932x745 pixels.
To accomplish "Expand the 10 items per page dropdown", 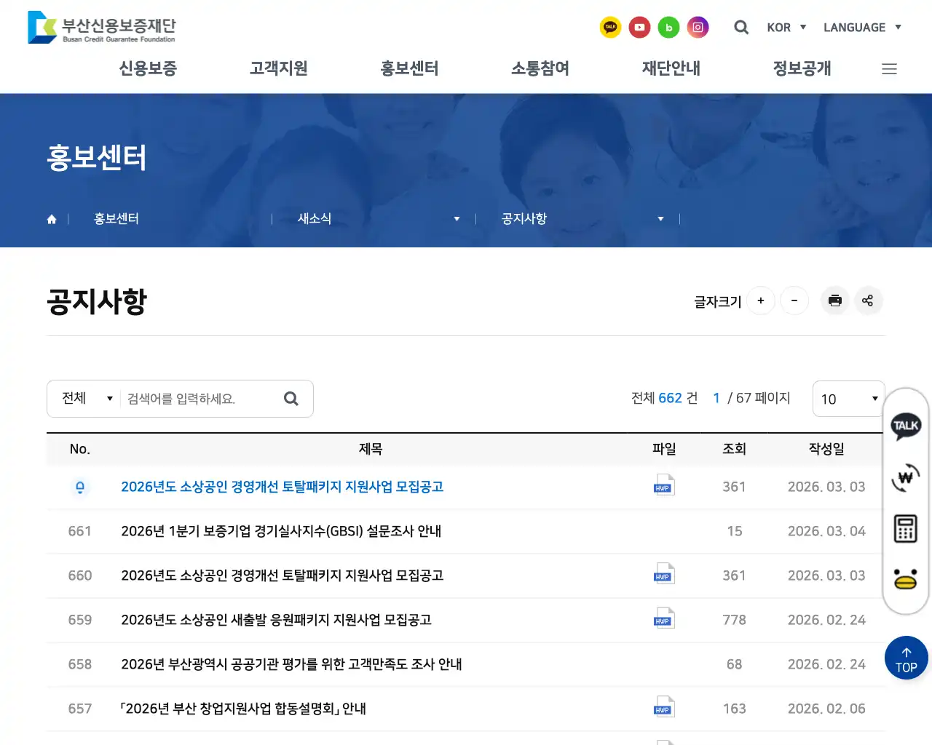I will pos(848,399).
